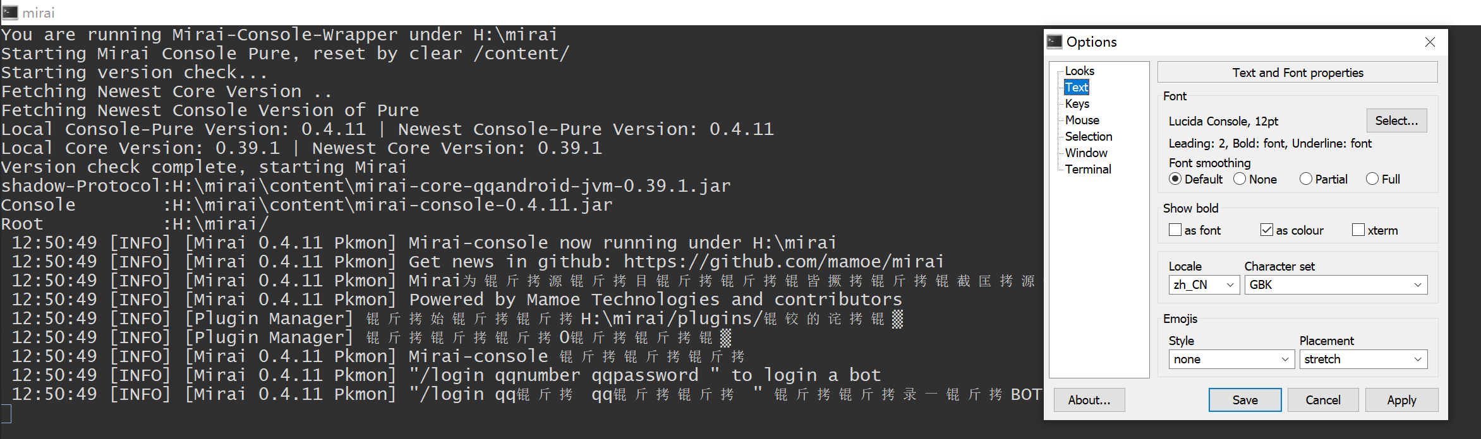Click the Options dialog title icon
Screen dimensions: 1481x439
(1055, 41)
